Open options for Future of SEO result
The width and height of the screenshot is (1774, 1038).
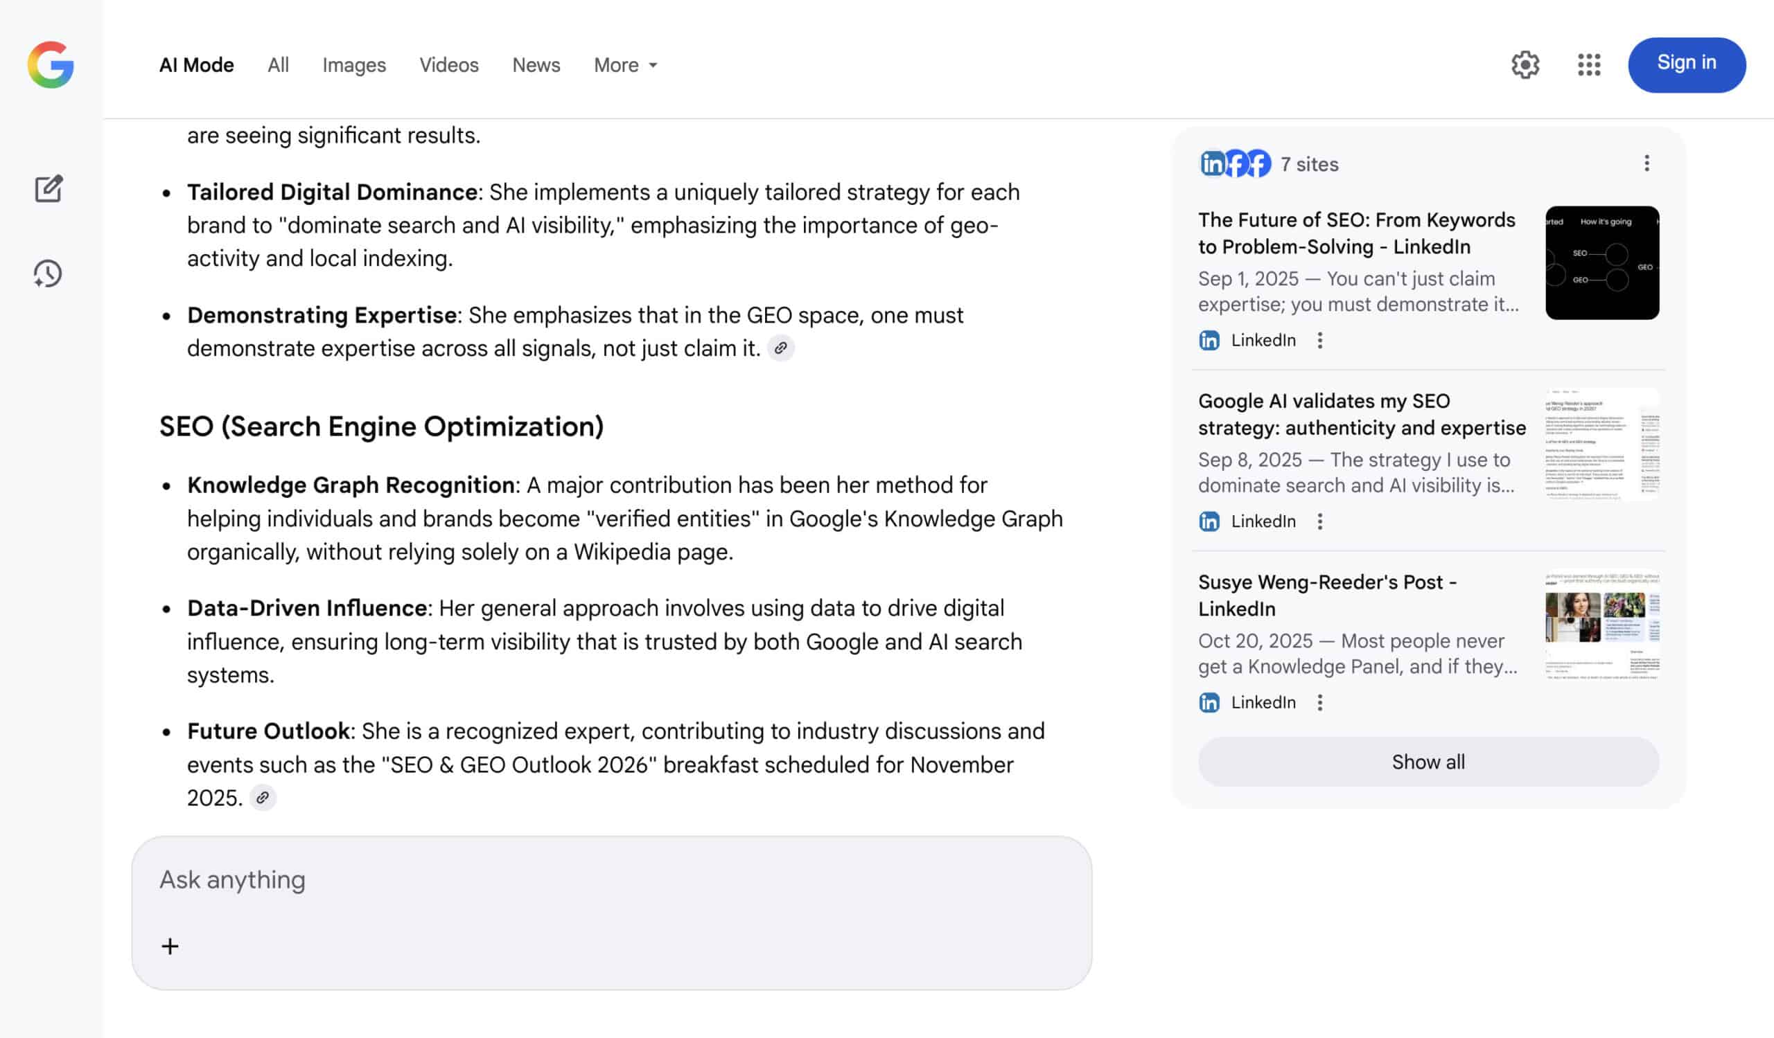(x=1320, y=341)
